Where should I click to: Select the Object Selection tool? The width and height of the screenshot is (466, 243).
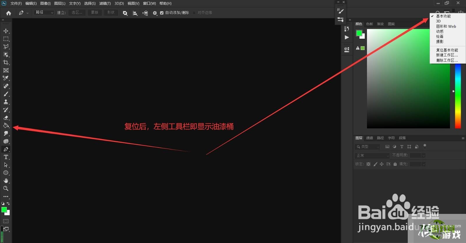point(6,54)
